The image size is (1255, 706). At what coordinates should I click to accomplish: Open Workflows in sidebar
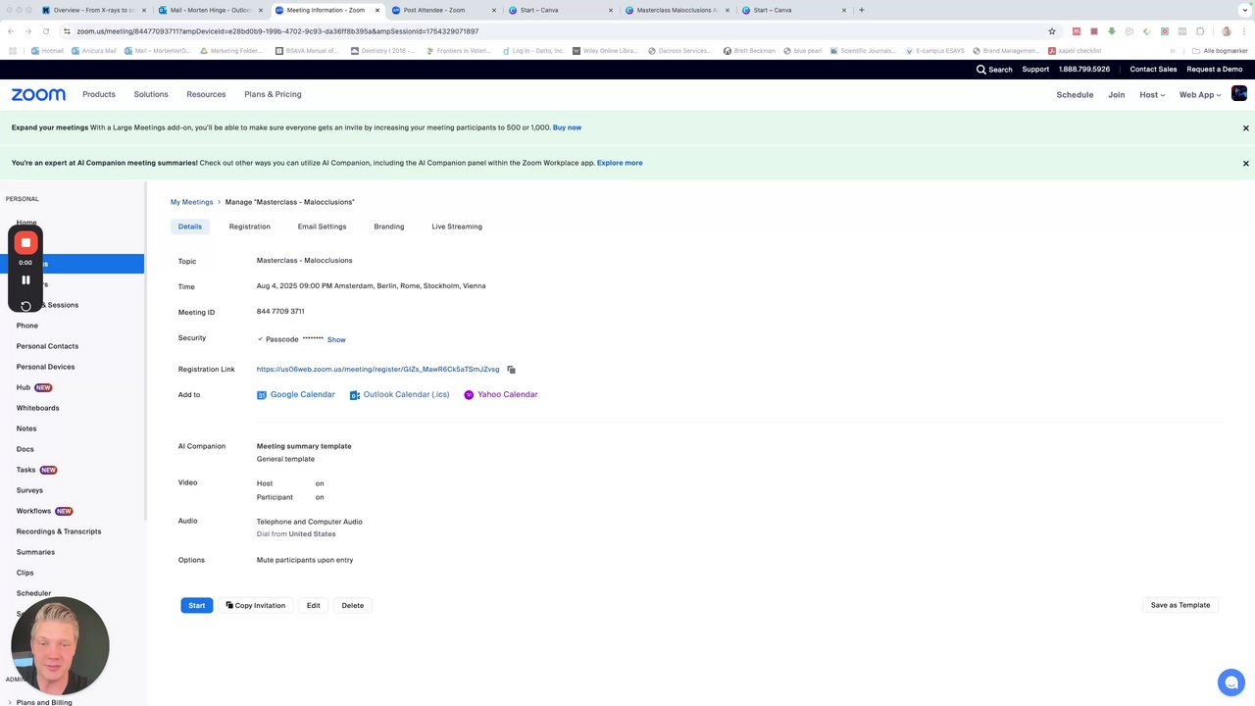tap(33, 511)
